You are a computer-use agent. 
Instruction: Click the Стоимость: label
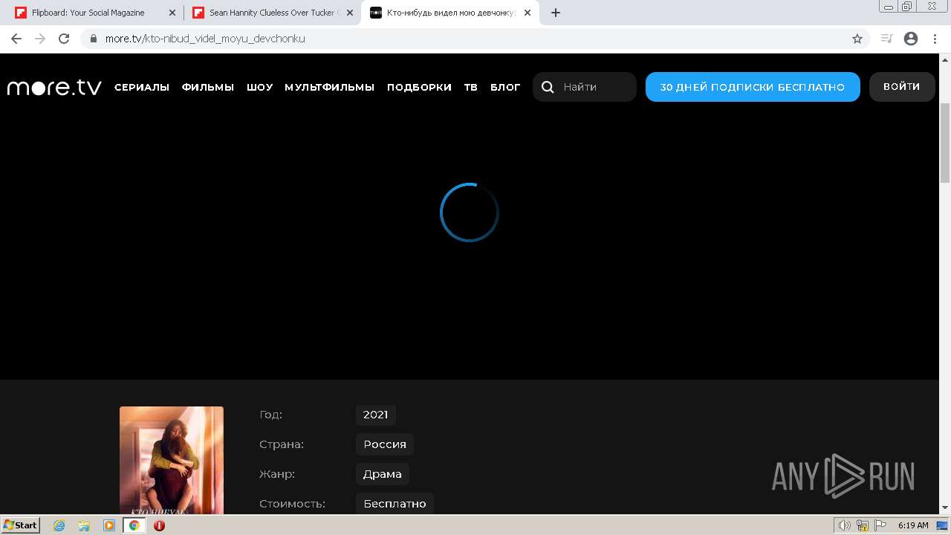coord(293,504)
